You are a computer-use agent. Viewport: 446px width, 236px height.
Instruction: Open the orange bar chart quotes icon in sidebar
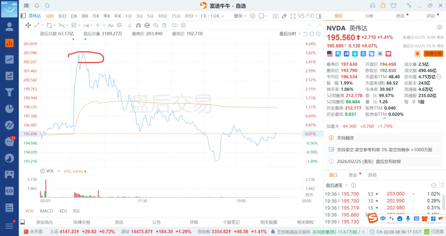point(9,43)
